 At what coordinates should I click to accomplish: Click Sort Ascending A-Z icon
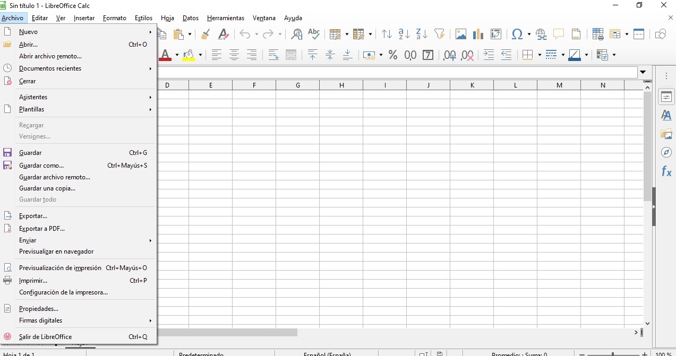click(404, 34)
